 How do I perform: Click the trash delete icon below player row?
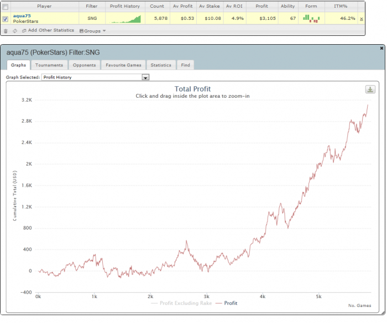tap(6, 31)
